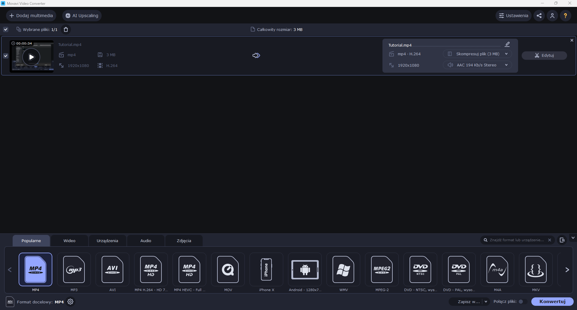Click the output format mp4 · H.264
Viewport: 577px width, 310px height.
[409, 54]
